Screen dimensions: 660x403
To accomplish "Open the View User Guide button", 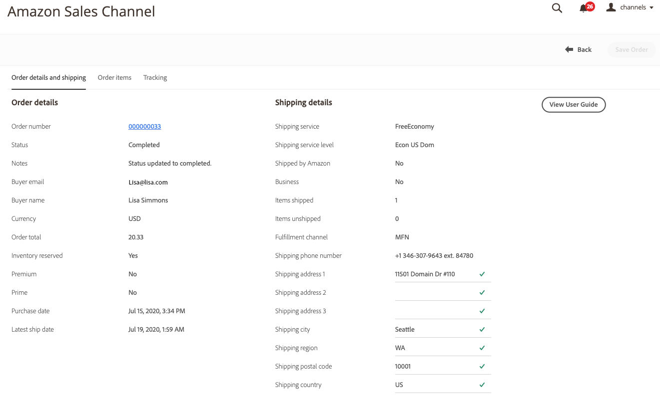I will [574, 105].
